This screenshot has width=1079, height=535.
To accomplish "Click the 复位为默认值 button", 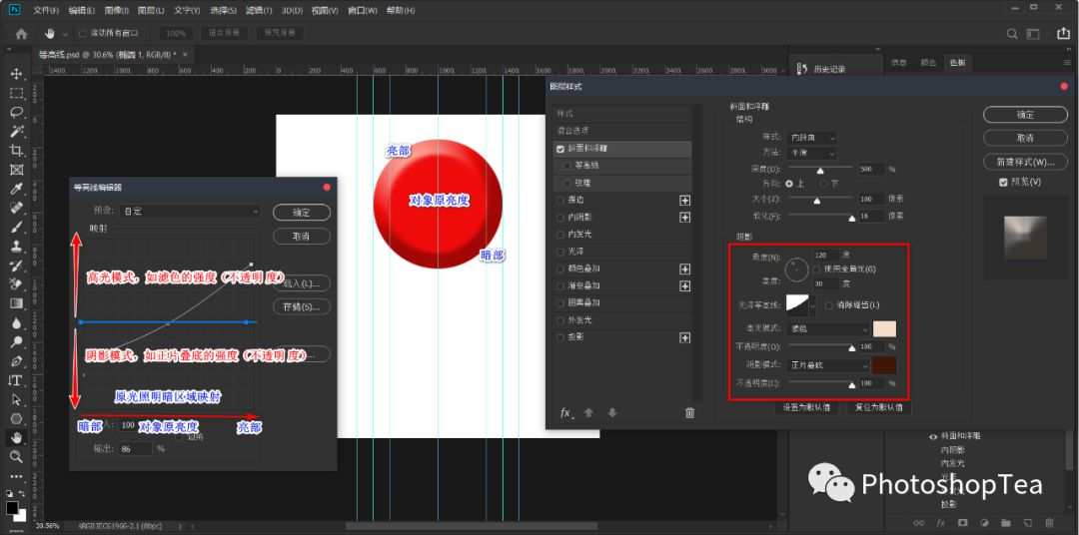I will coord(879,407).
